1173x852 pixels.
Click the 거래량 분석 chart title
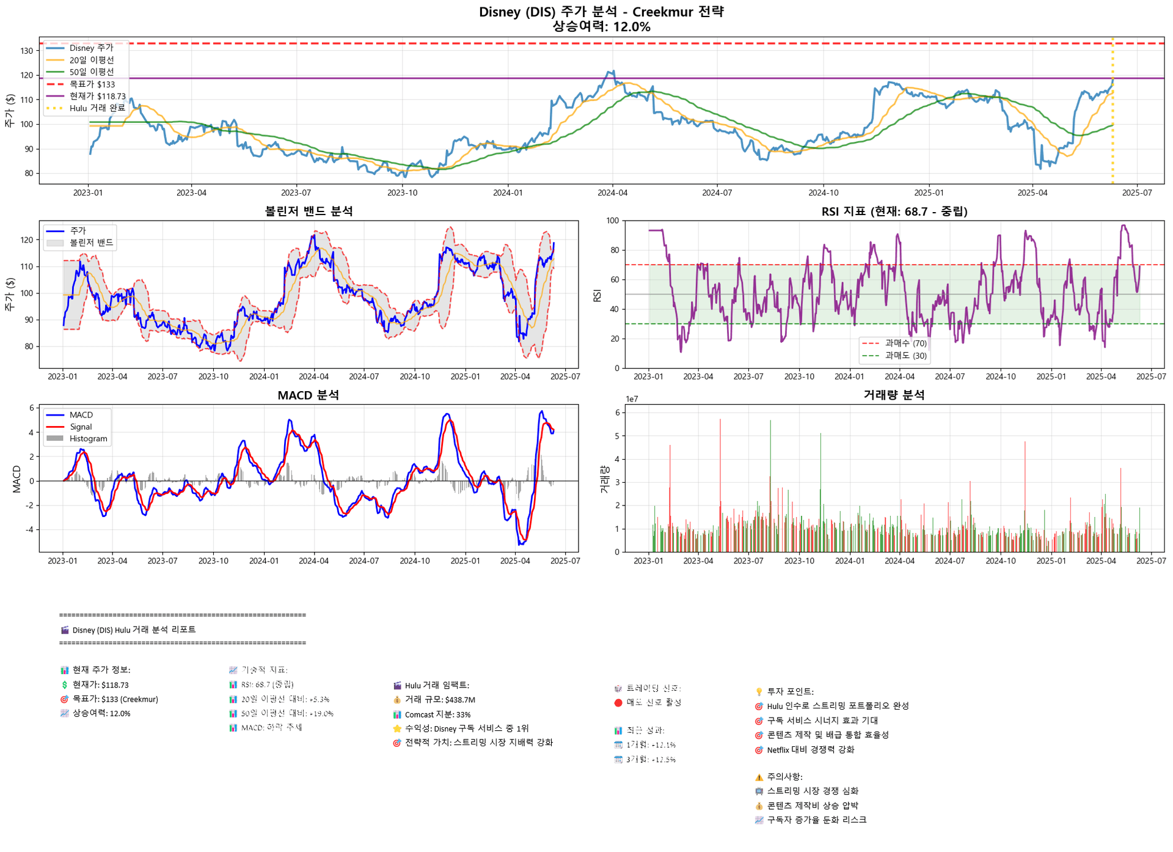click(894, 395)
